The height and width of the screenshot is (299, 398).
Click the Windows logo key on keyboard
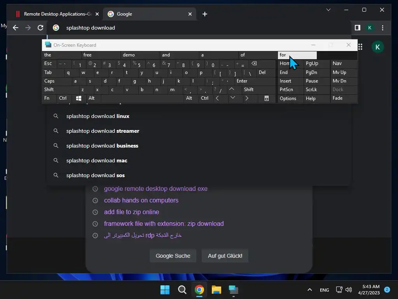[x=79, y=98]
